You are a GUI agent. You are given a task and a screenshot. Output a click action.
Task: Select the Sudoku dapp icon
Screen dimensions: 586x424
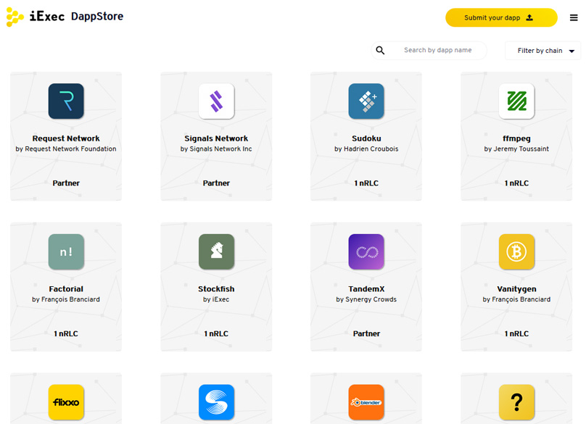pyautogui.click(x=366, y=101)
